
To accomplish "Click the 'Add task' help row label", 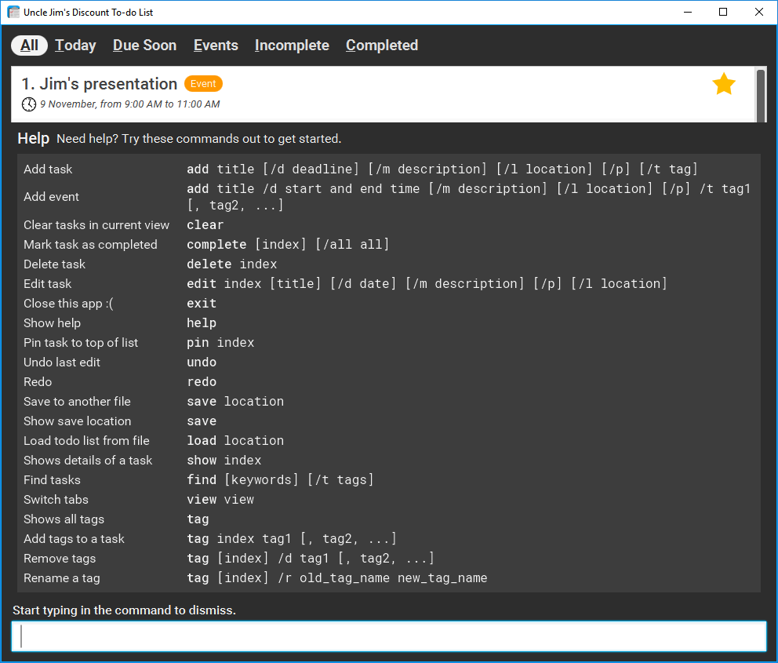I will pos(48,169).
